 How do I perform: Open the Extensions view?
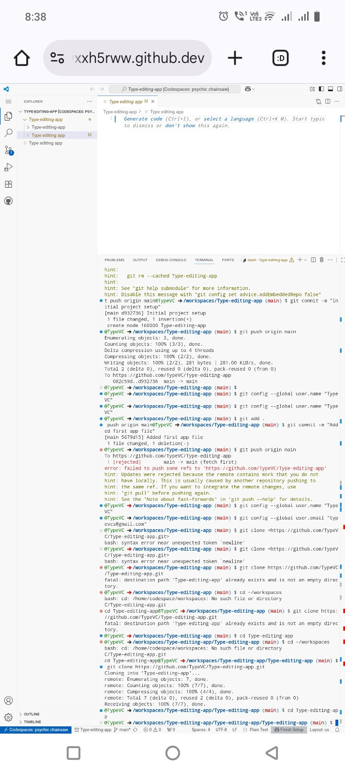tap(8, 184)
